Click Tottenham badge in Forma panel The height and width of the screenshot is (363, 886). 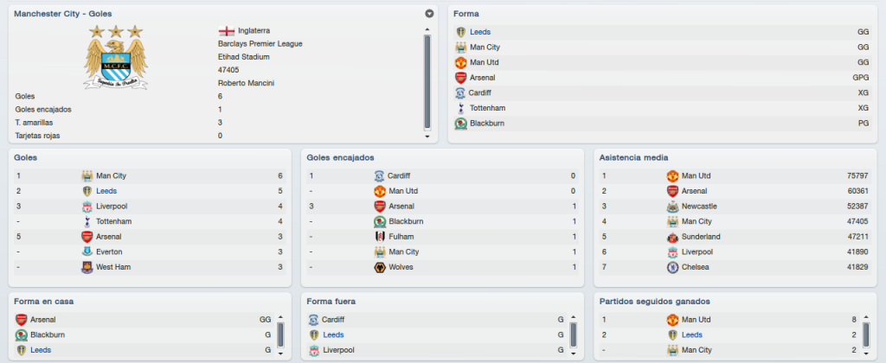click(460, 108)
